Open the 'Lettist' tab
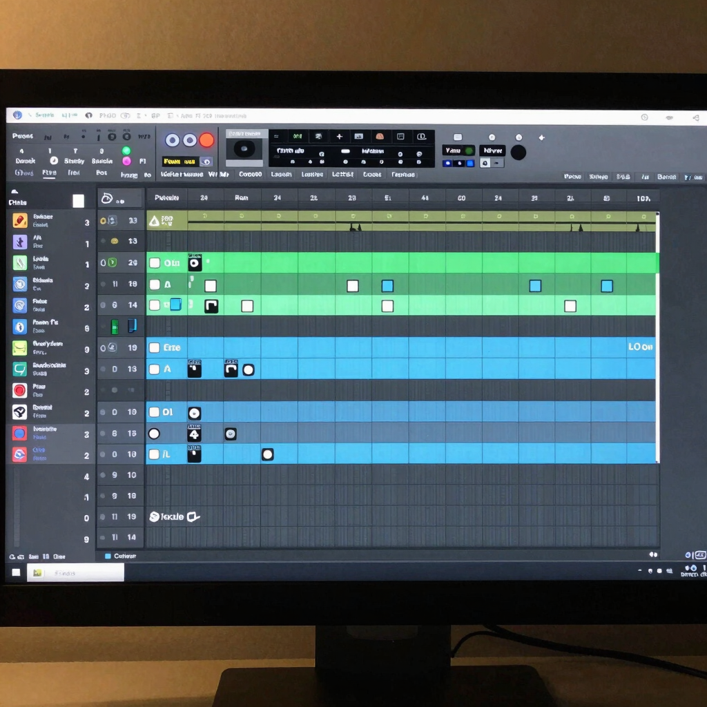The height and width of the screenshot is (707, 707). pos(342,174)
